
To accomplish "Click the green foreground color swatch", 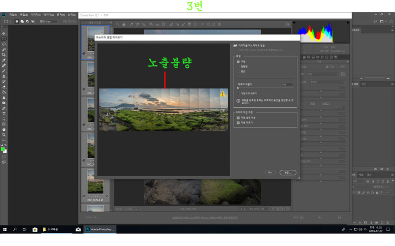I will click(3, 149).
